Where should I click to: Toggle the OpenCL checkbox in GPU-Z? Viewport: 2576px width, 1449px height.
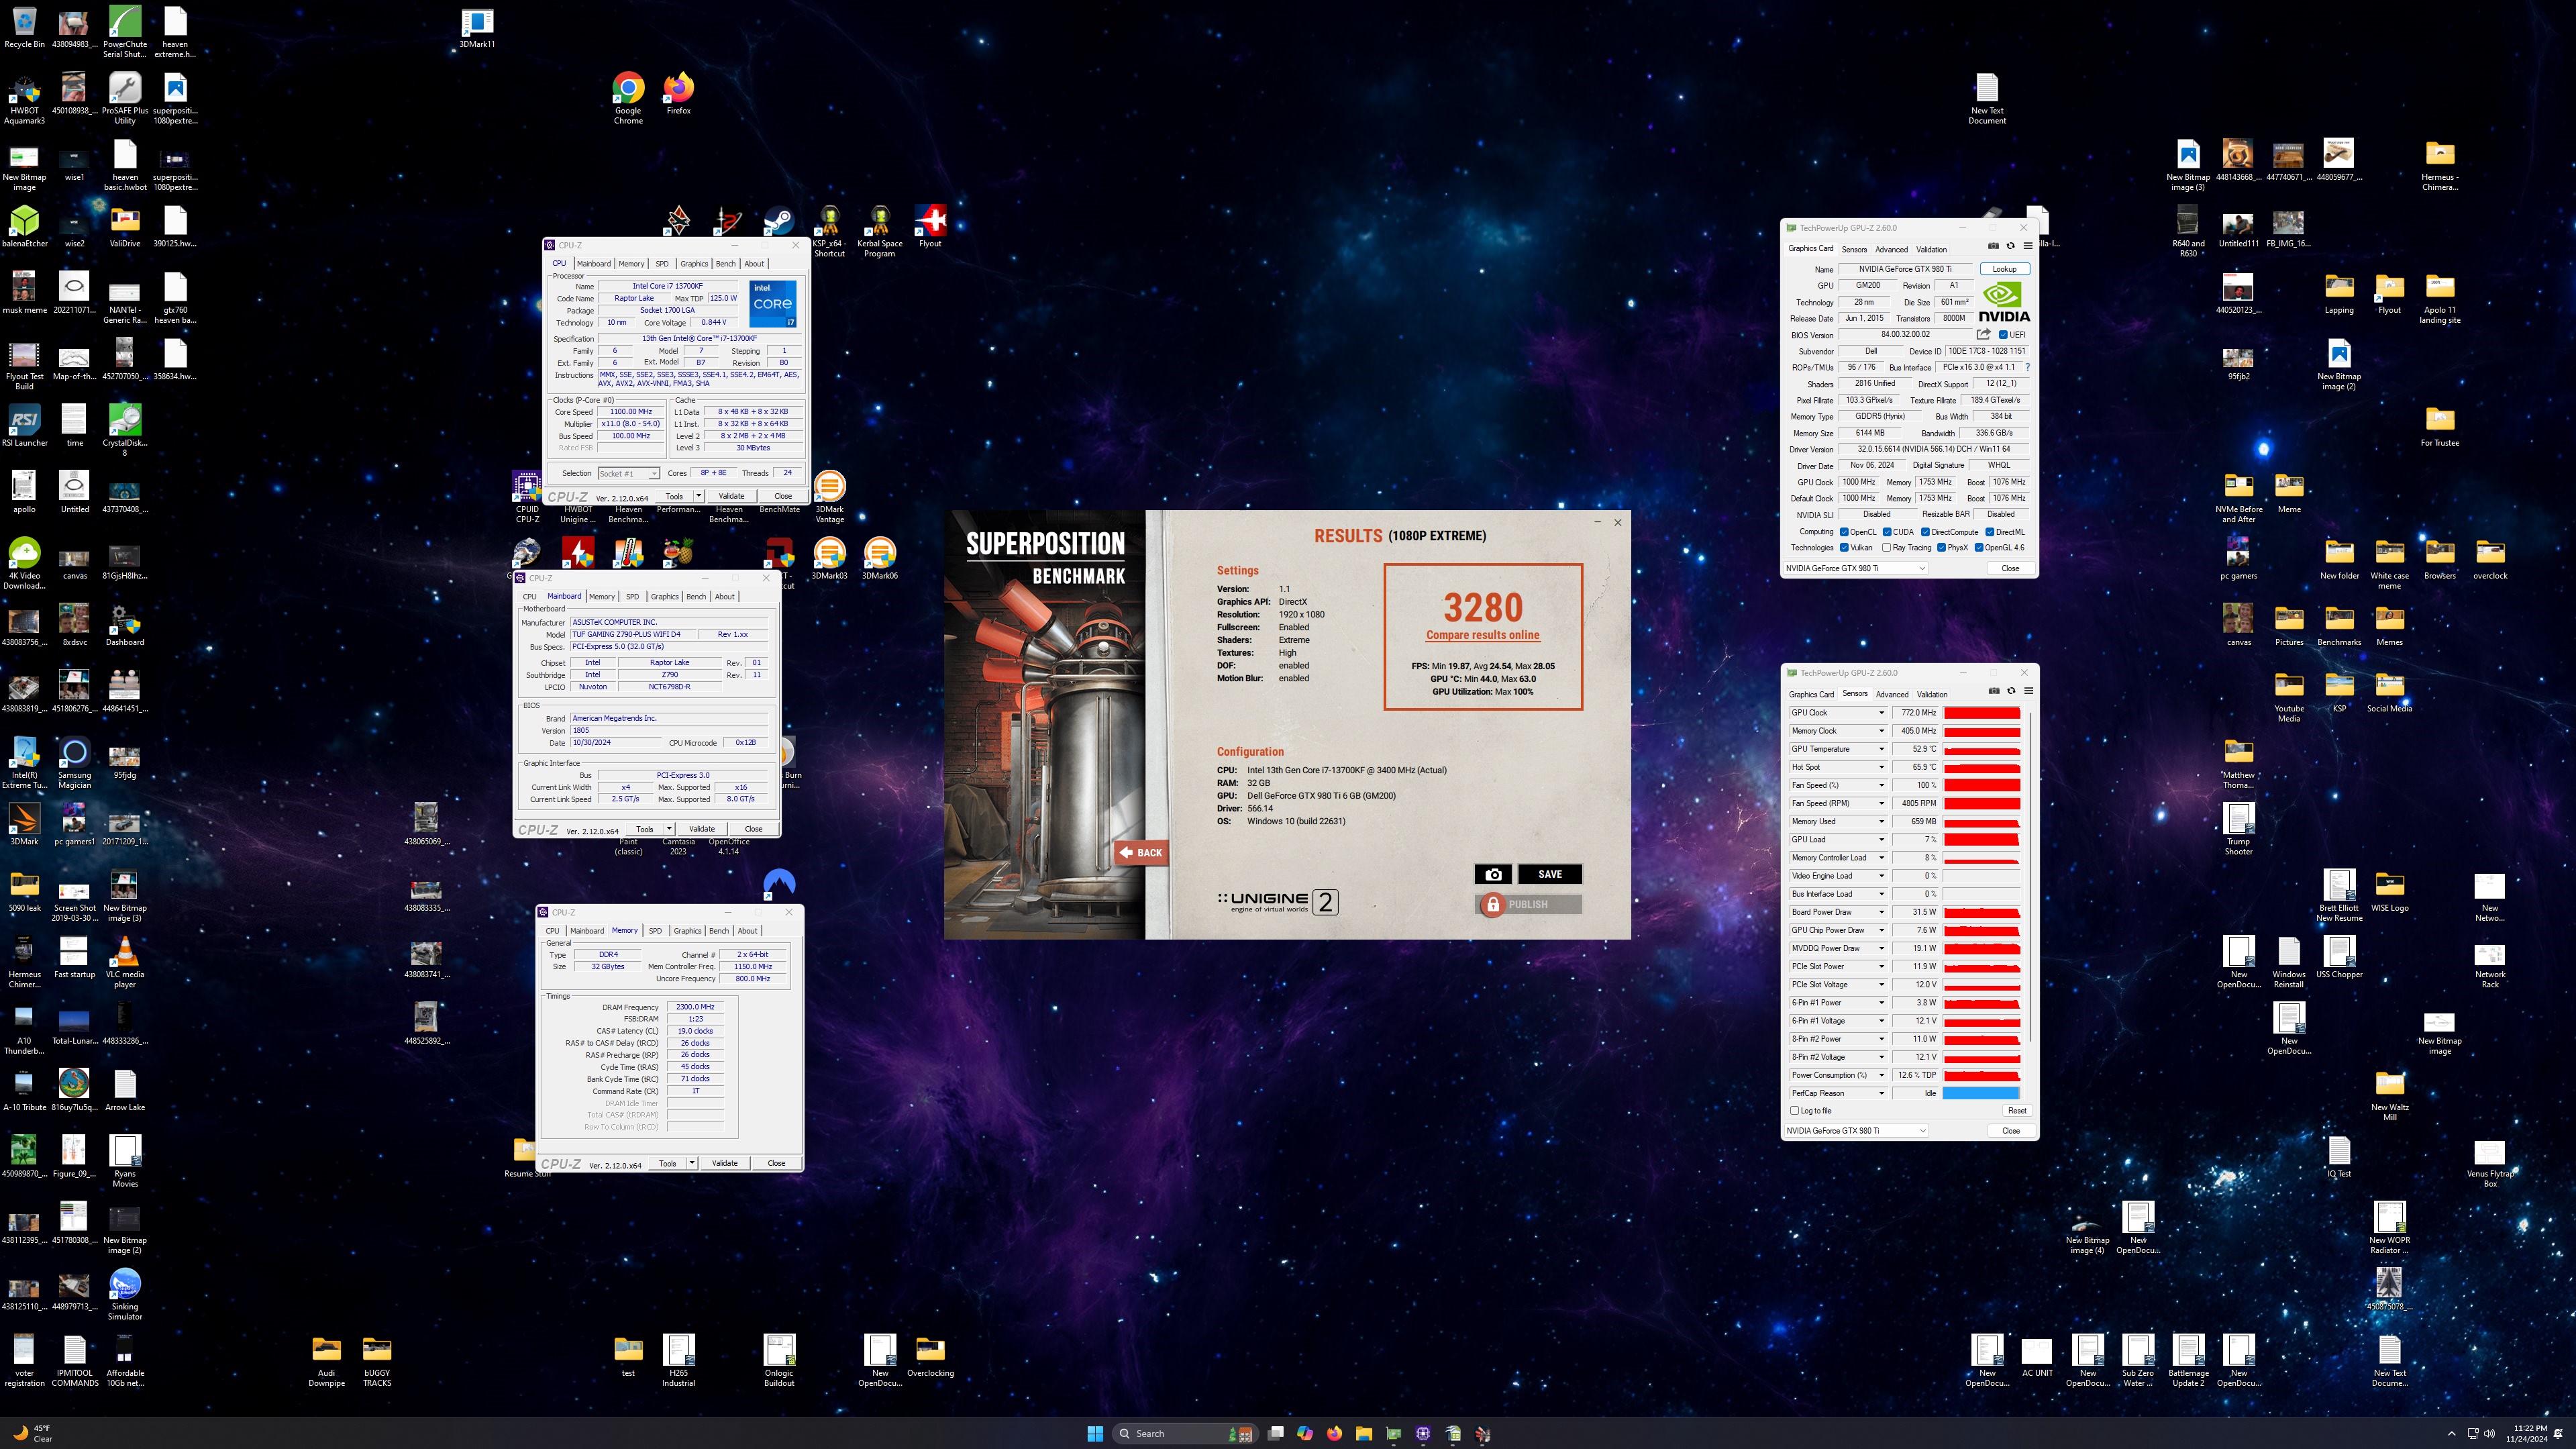click(1844, 532)
